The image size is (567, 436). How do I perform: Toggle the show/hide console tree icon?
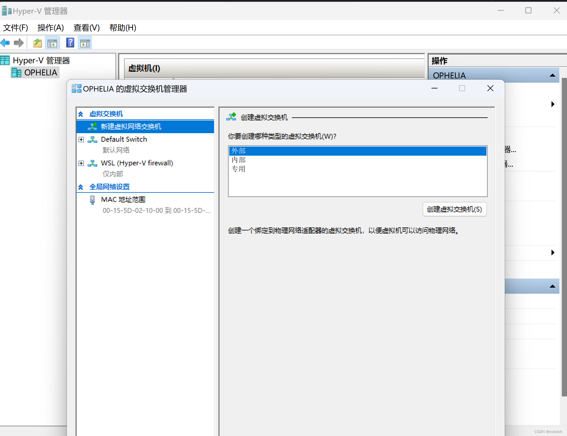[x=52, y=43]
